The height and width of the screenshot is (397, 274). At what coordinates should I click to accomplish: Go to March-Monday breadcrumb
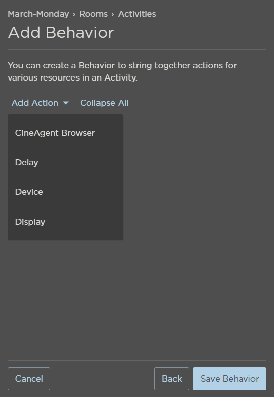[x=38, y=14]
